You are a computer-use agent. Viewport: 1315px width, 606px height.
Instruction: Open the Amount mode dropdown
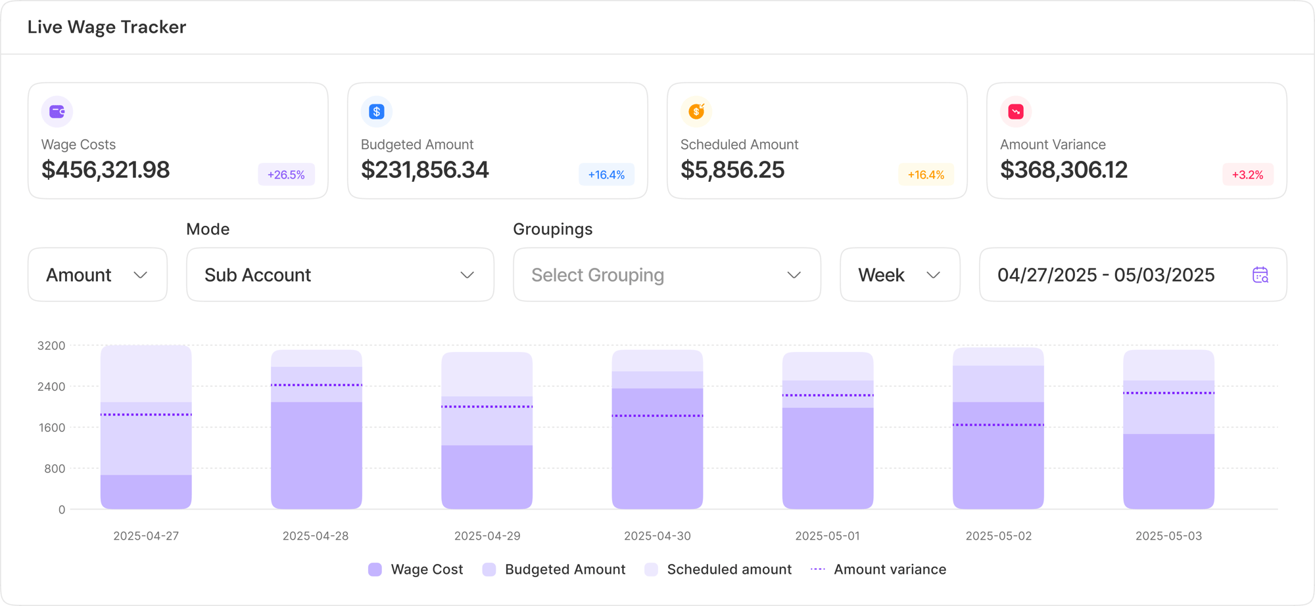(97, 274)
